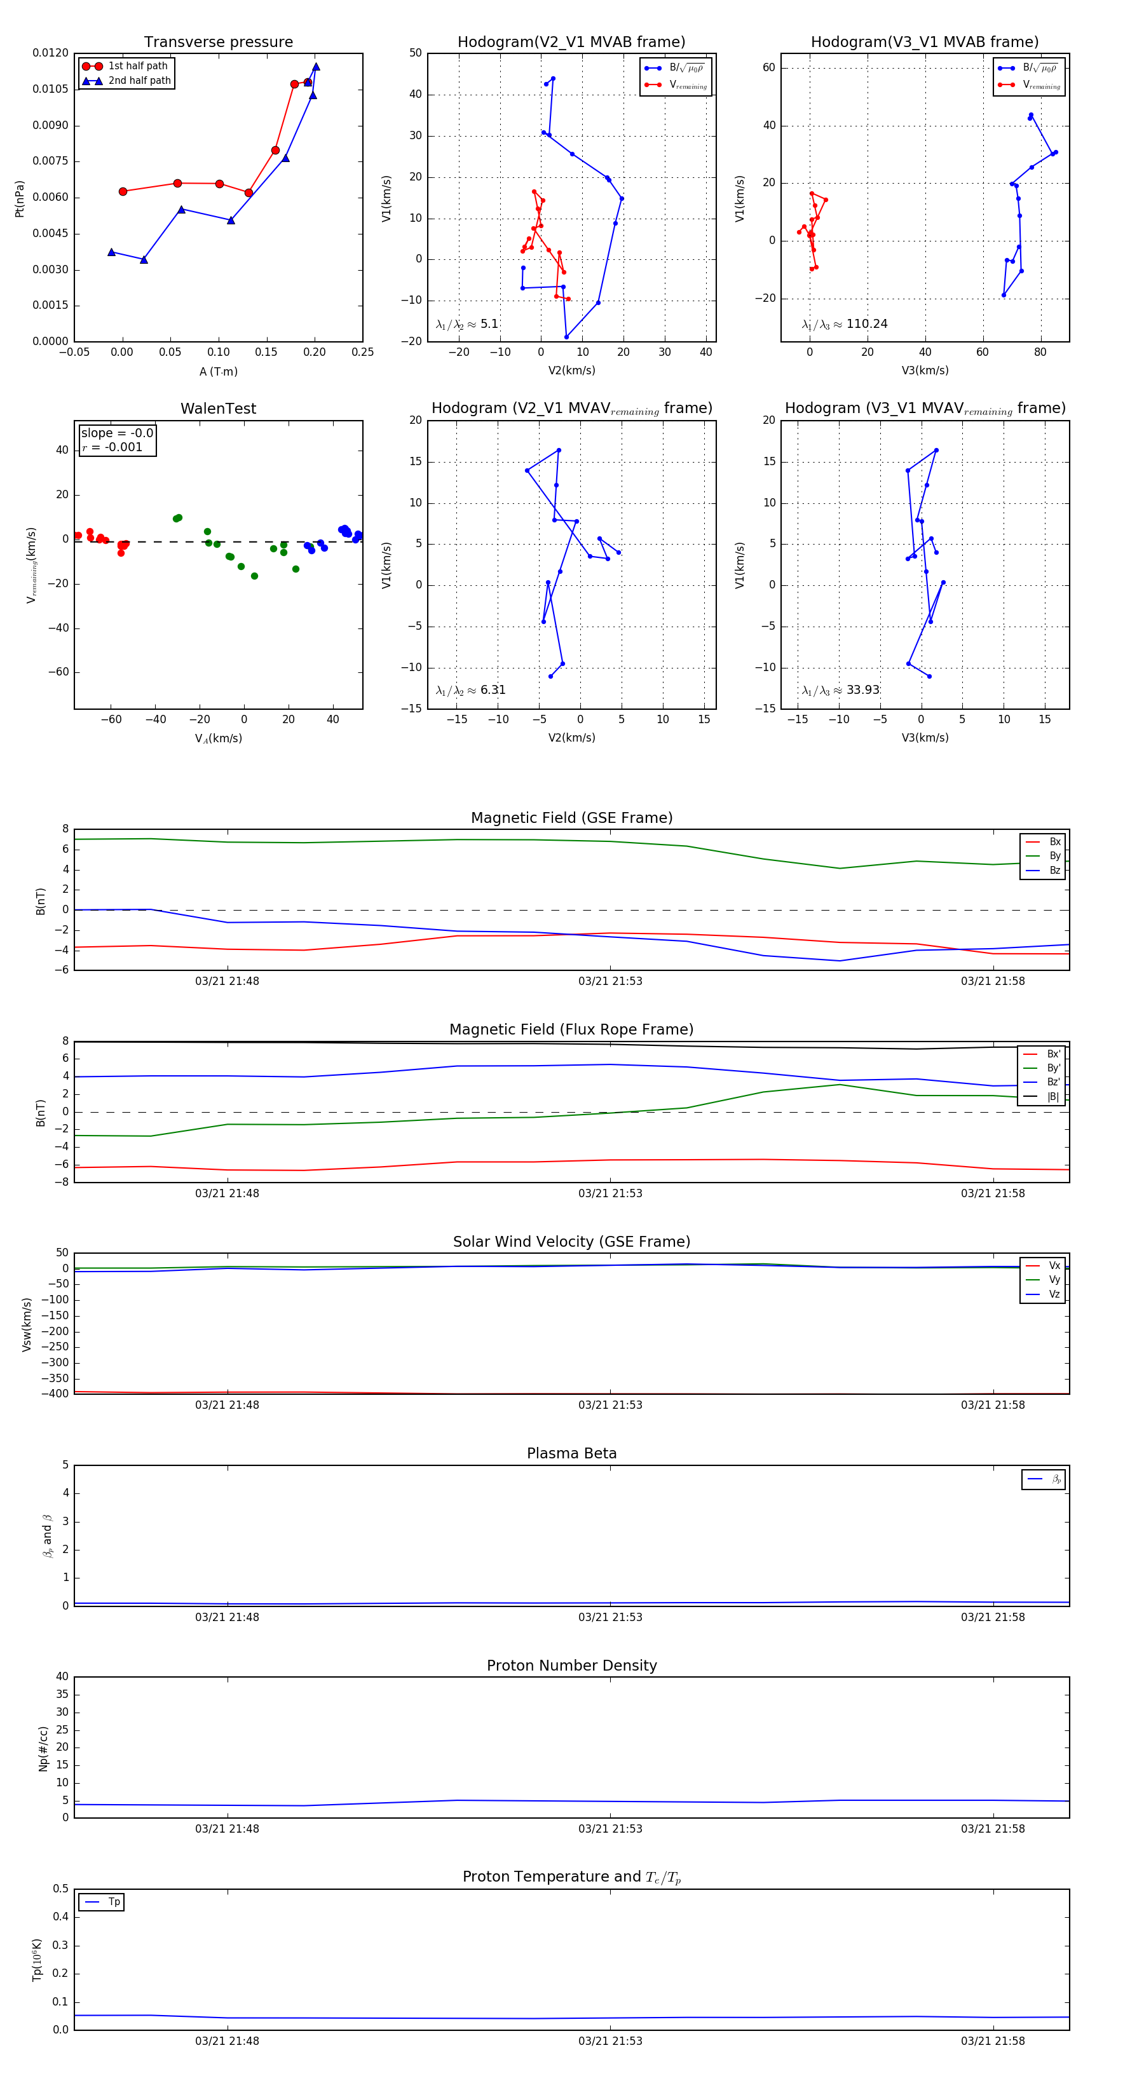Click the Proton Number Density title

[571, 1665]
